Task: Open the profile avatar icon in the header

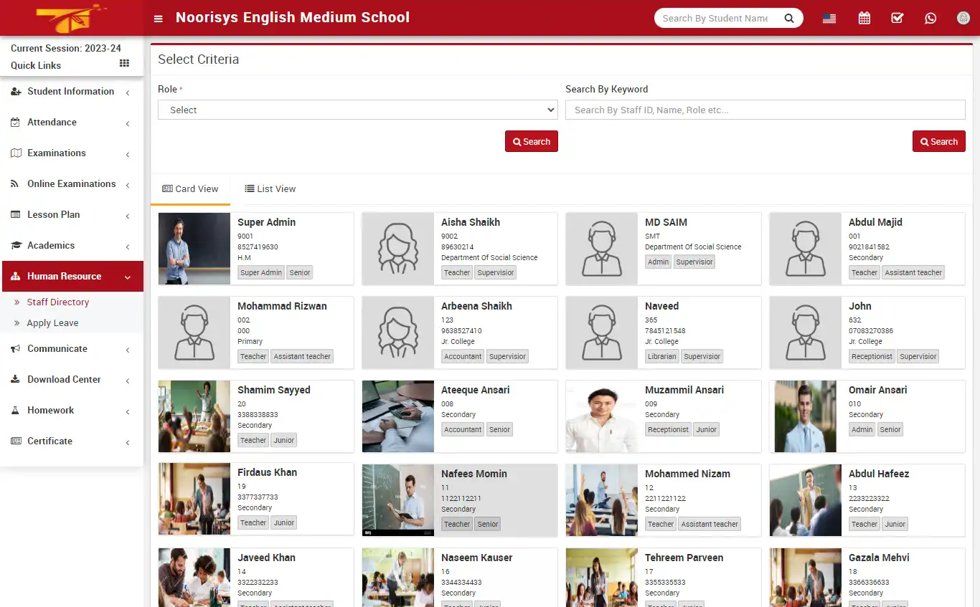Action: click(x=963, y=17)
